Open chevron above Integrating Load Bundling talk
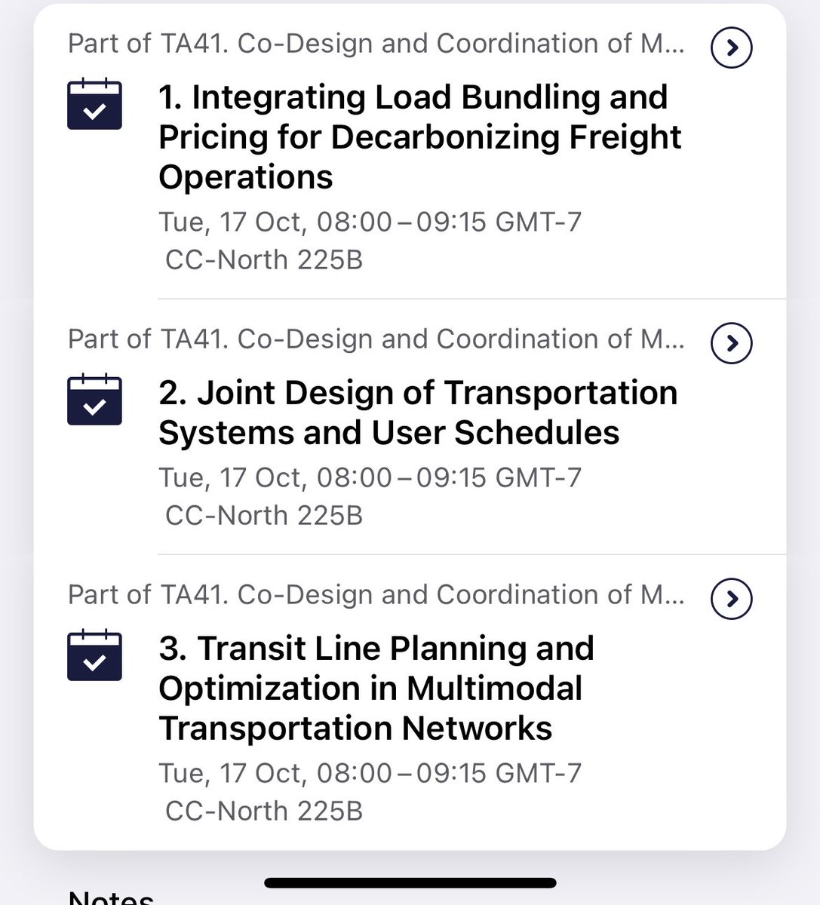Image resolution: width=820 pixels, height=905 pixels. click(x=732, y=48)
